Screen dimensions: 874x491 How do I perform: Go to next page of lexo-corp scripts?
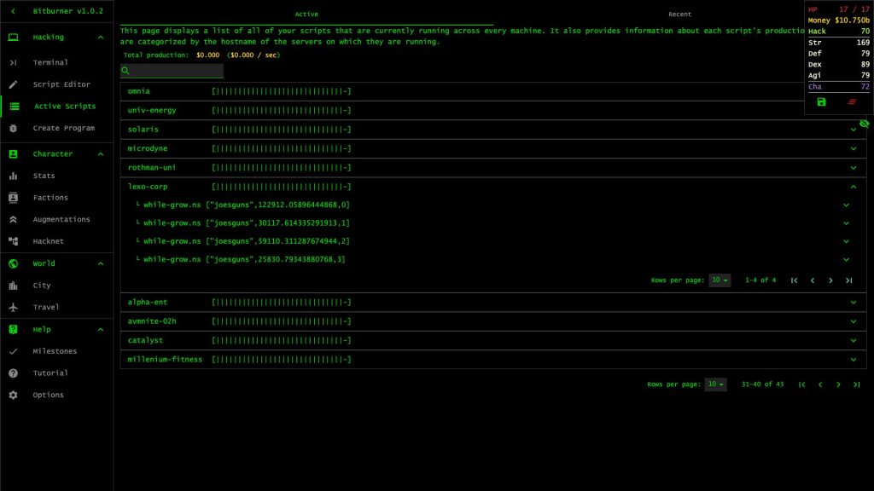pos(830,280)
